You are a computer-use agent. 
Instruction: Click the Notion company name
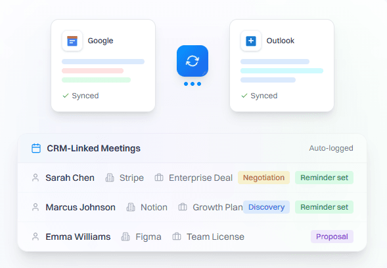(x=154, y=207)
